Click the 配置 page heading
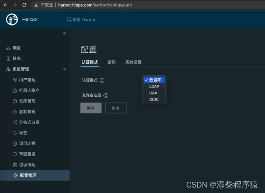Image resolution: width=265 pixels, height=193 pixels. coord(89,49)
